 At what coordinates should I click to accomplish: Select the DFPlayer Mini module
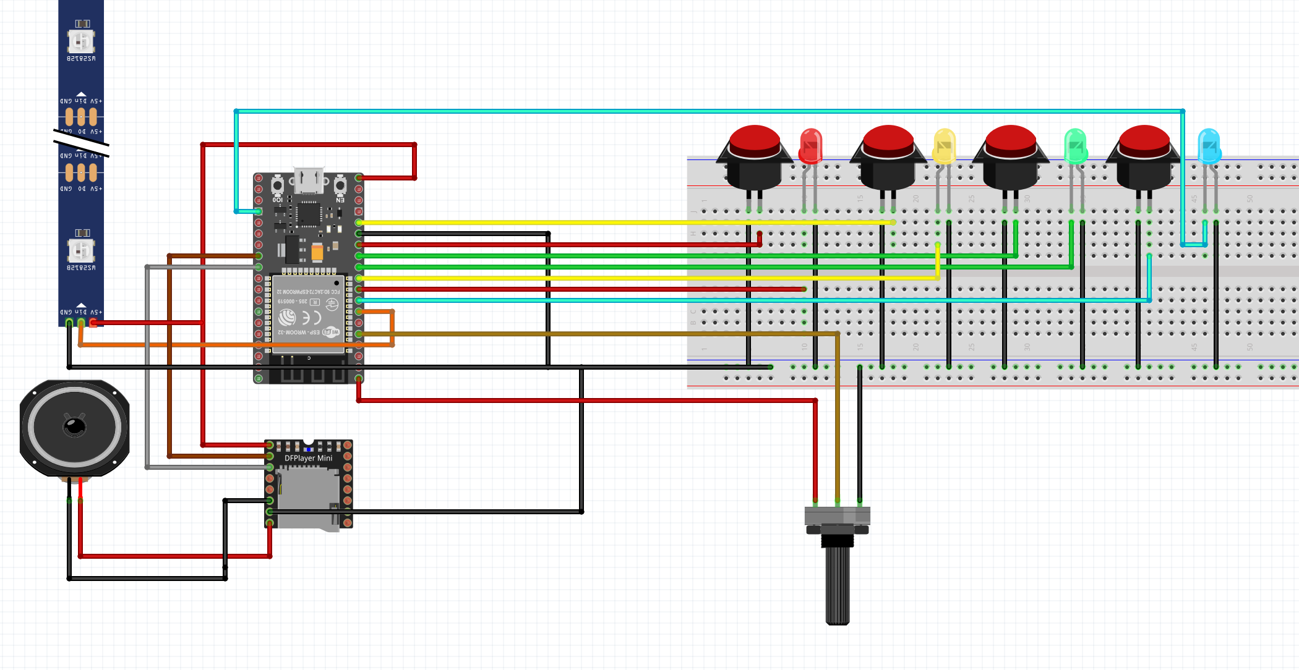tap(308, 459)
